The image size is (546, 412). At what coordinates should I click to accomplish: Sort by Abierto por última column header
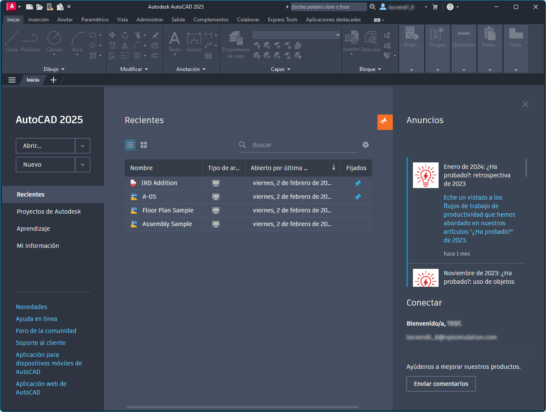(x=293, y=168)
